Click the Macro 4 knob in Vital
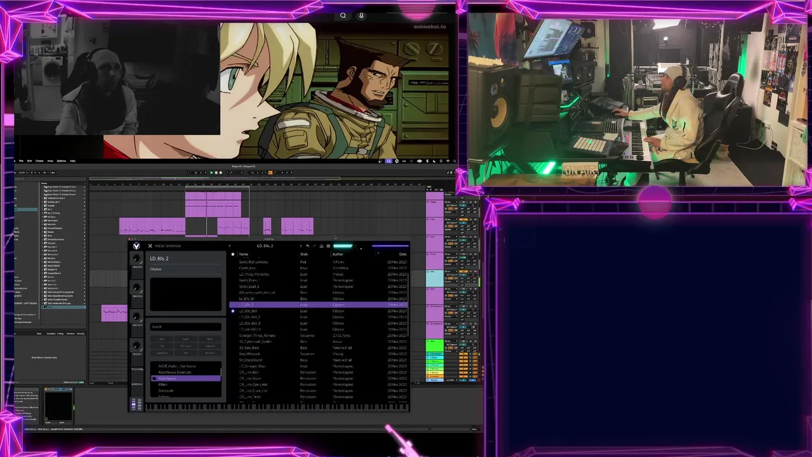812x457 pixels. [136, 346]
